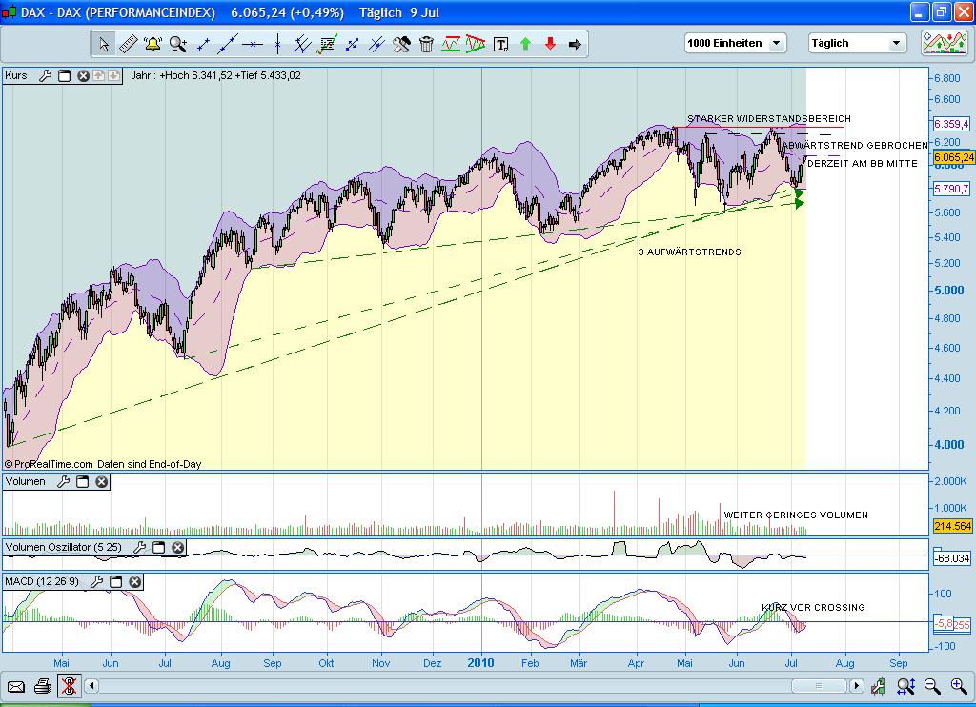Image resolution: width=976 pixels, height=707 pixels.
Task: Open Volumen panel wrench settings
Action: (64, 482)
